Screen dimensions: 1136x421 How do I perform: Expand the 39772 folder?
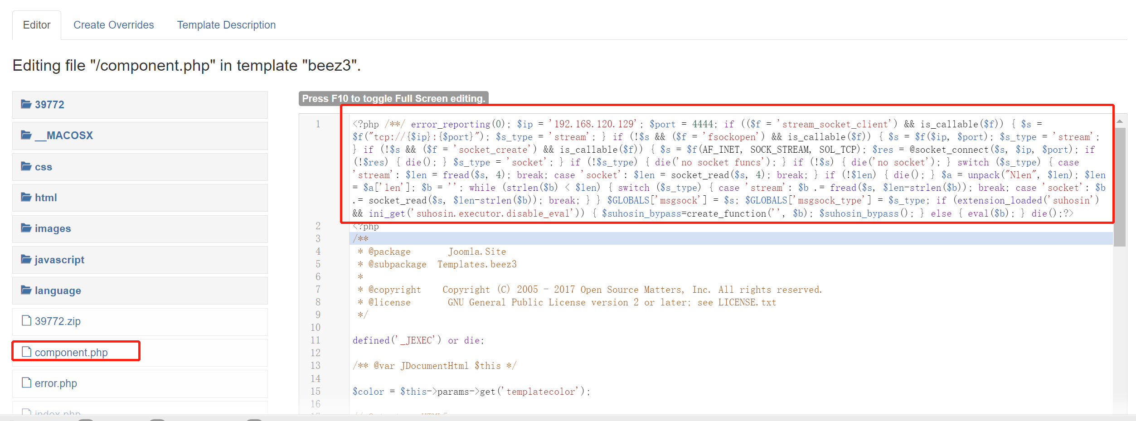point(49,104)
